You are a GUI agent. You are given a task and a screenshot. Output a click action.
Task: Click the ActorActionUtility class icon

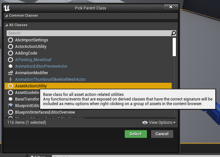coord(11,47)
